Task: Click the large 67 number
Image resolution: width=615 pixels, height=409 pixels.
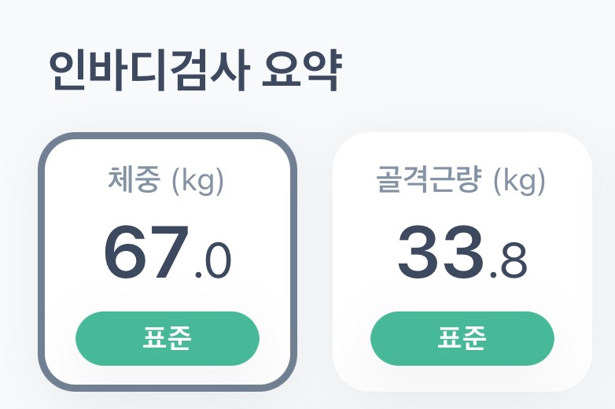Action: 147,252
